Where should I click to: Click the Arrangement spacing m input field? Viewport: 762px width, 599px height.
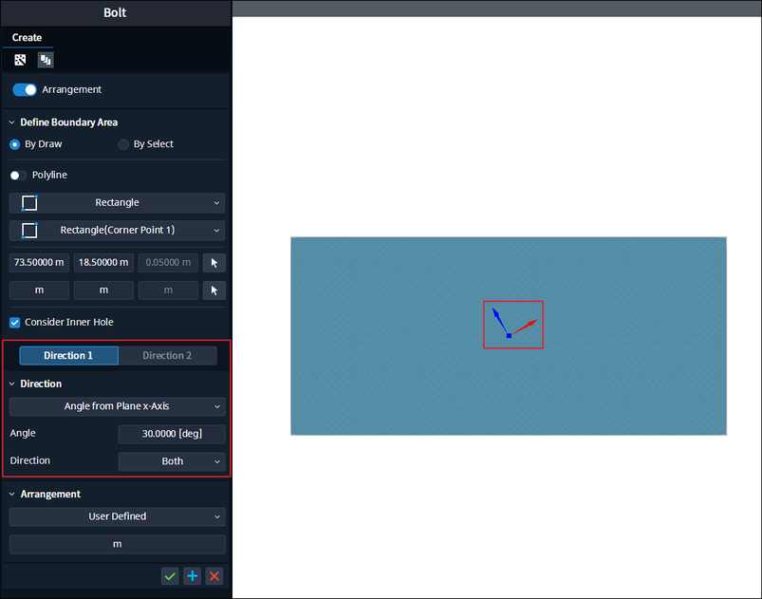click(117, 545)
